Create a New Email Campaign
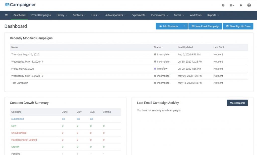 205,26
